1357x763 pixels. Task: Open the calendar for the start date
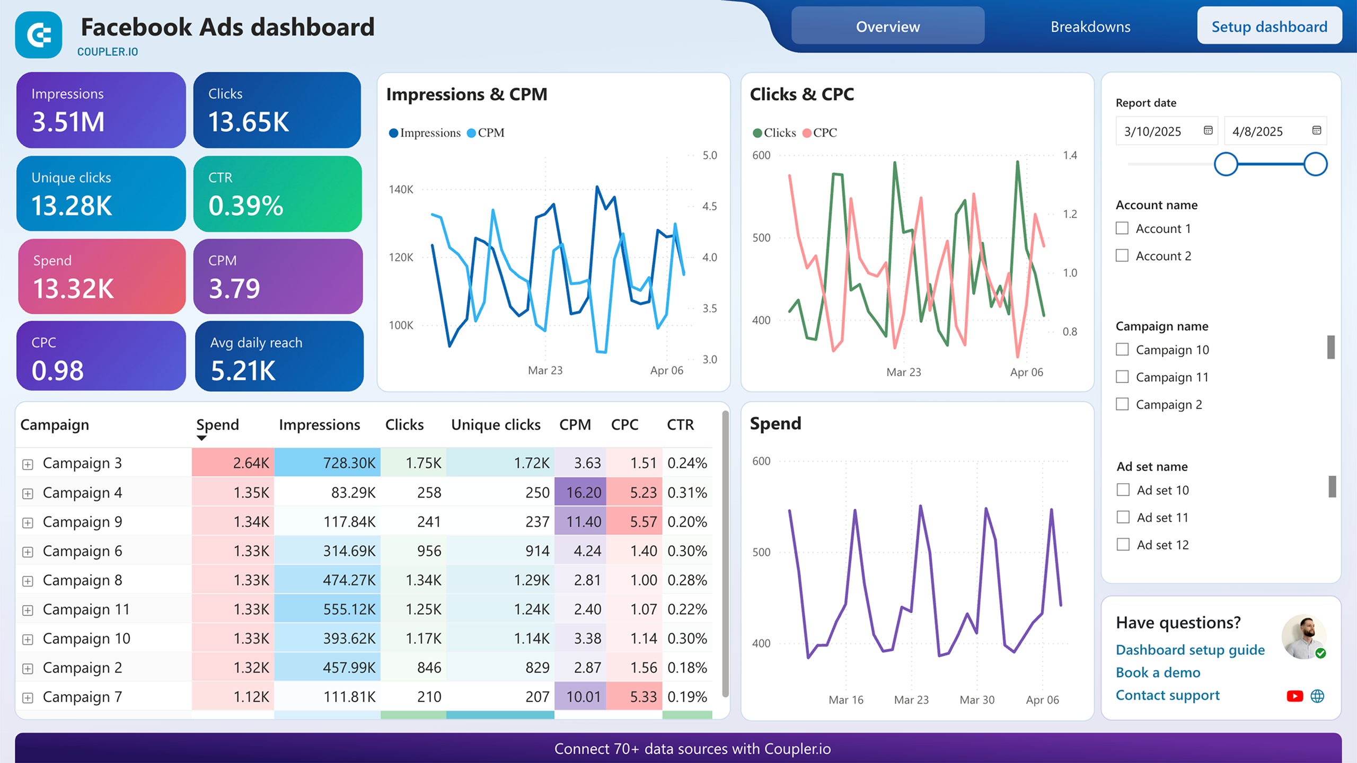coord(1209,131)
